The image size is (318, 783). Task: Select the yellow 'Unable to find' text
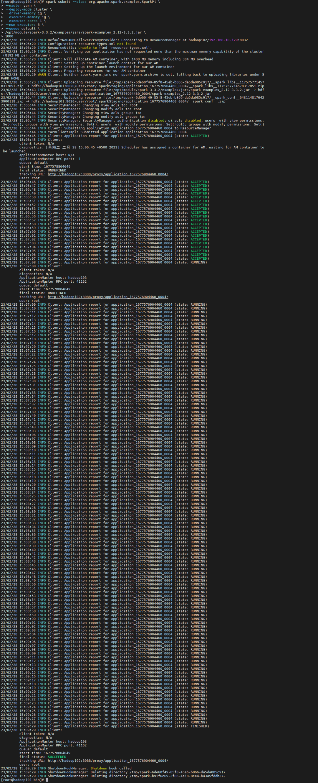92,47
